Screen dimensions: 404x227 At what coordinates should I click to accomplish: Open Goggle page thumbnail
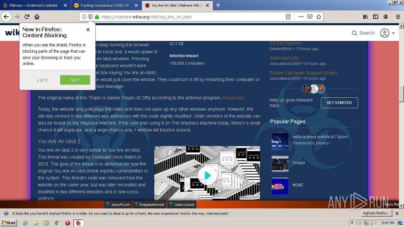point(280,164)
